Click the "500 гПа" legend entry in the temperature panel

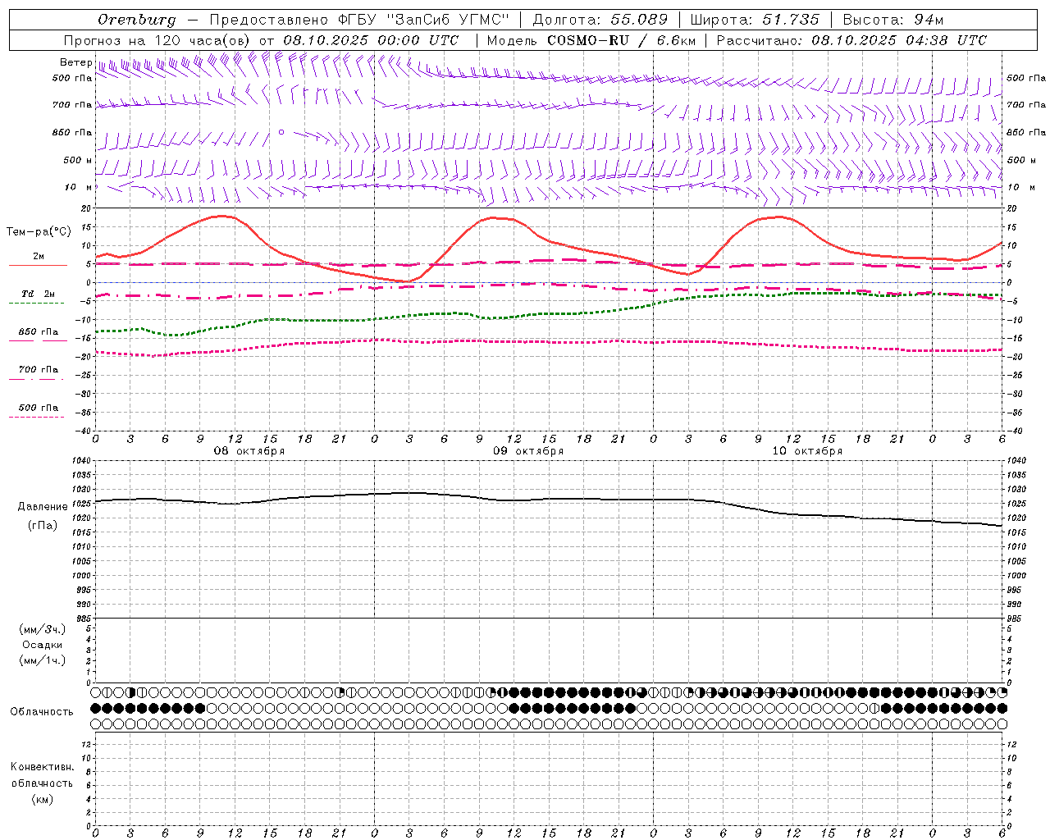[39, 408]
